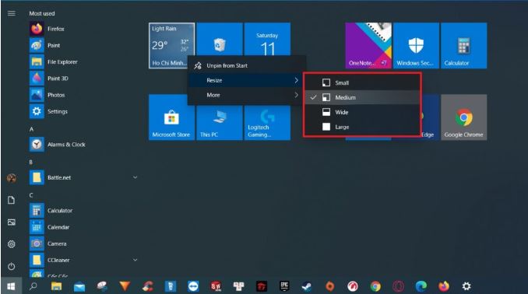Choose the Large tile size
This screenshot has height=294, width=528.
(362, 127)
